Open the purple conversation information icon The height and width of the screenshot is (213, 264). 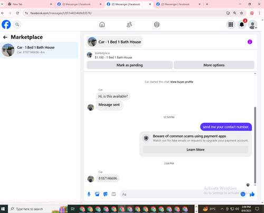click(x=250, y=42)
